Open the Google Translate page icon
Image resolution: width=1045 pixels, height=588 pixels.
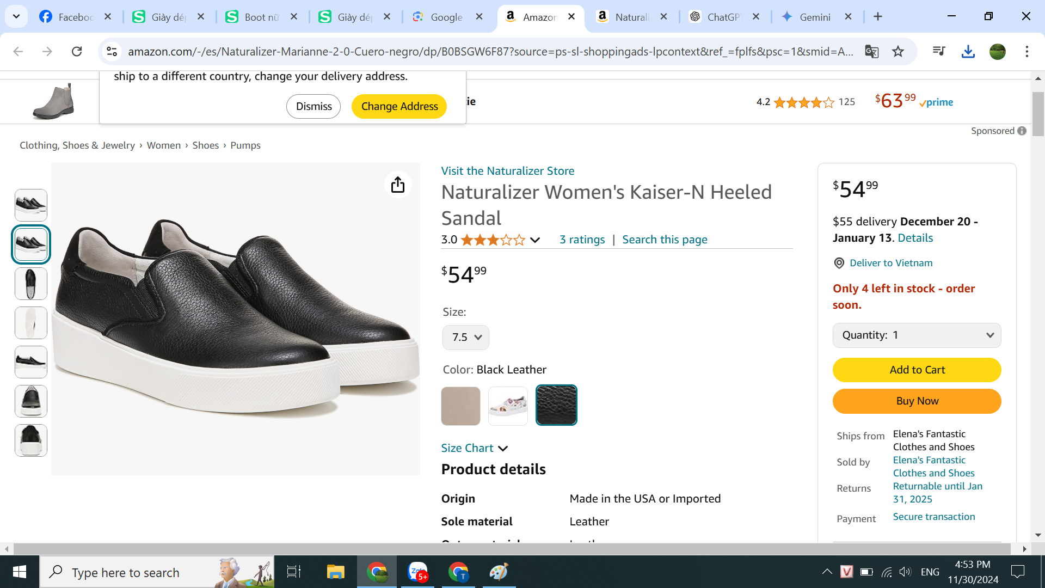pyautogui.click(x=871, y=52)
